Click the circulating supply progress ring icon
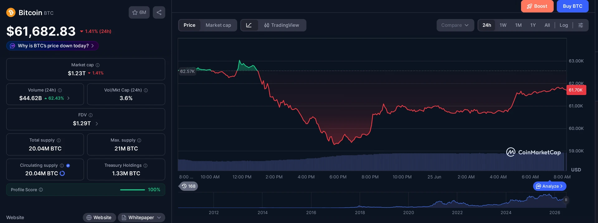This screenshot has width=598, height=223. [62, 173]
